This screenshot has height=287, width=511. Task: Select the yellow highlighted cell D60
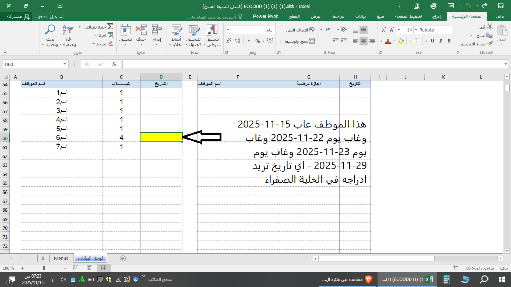pos(161,137)
